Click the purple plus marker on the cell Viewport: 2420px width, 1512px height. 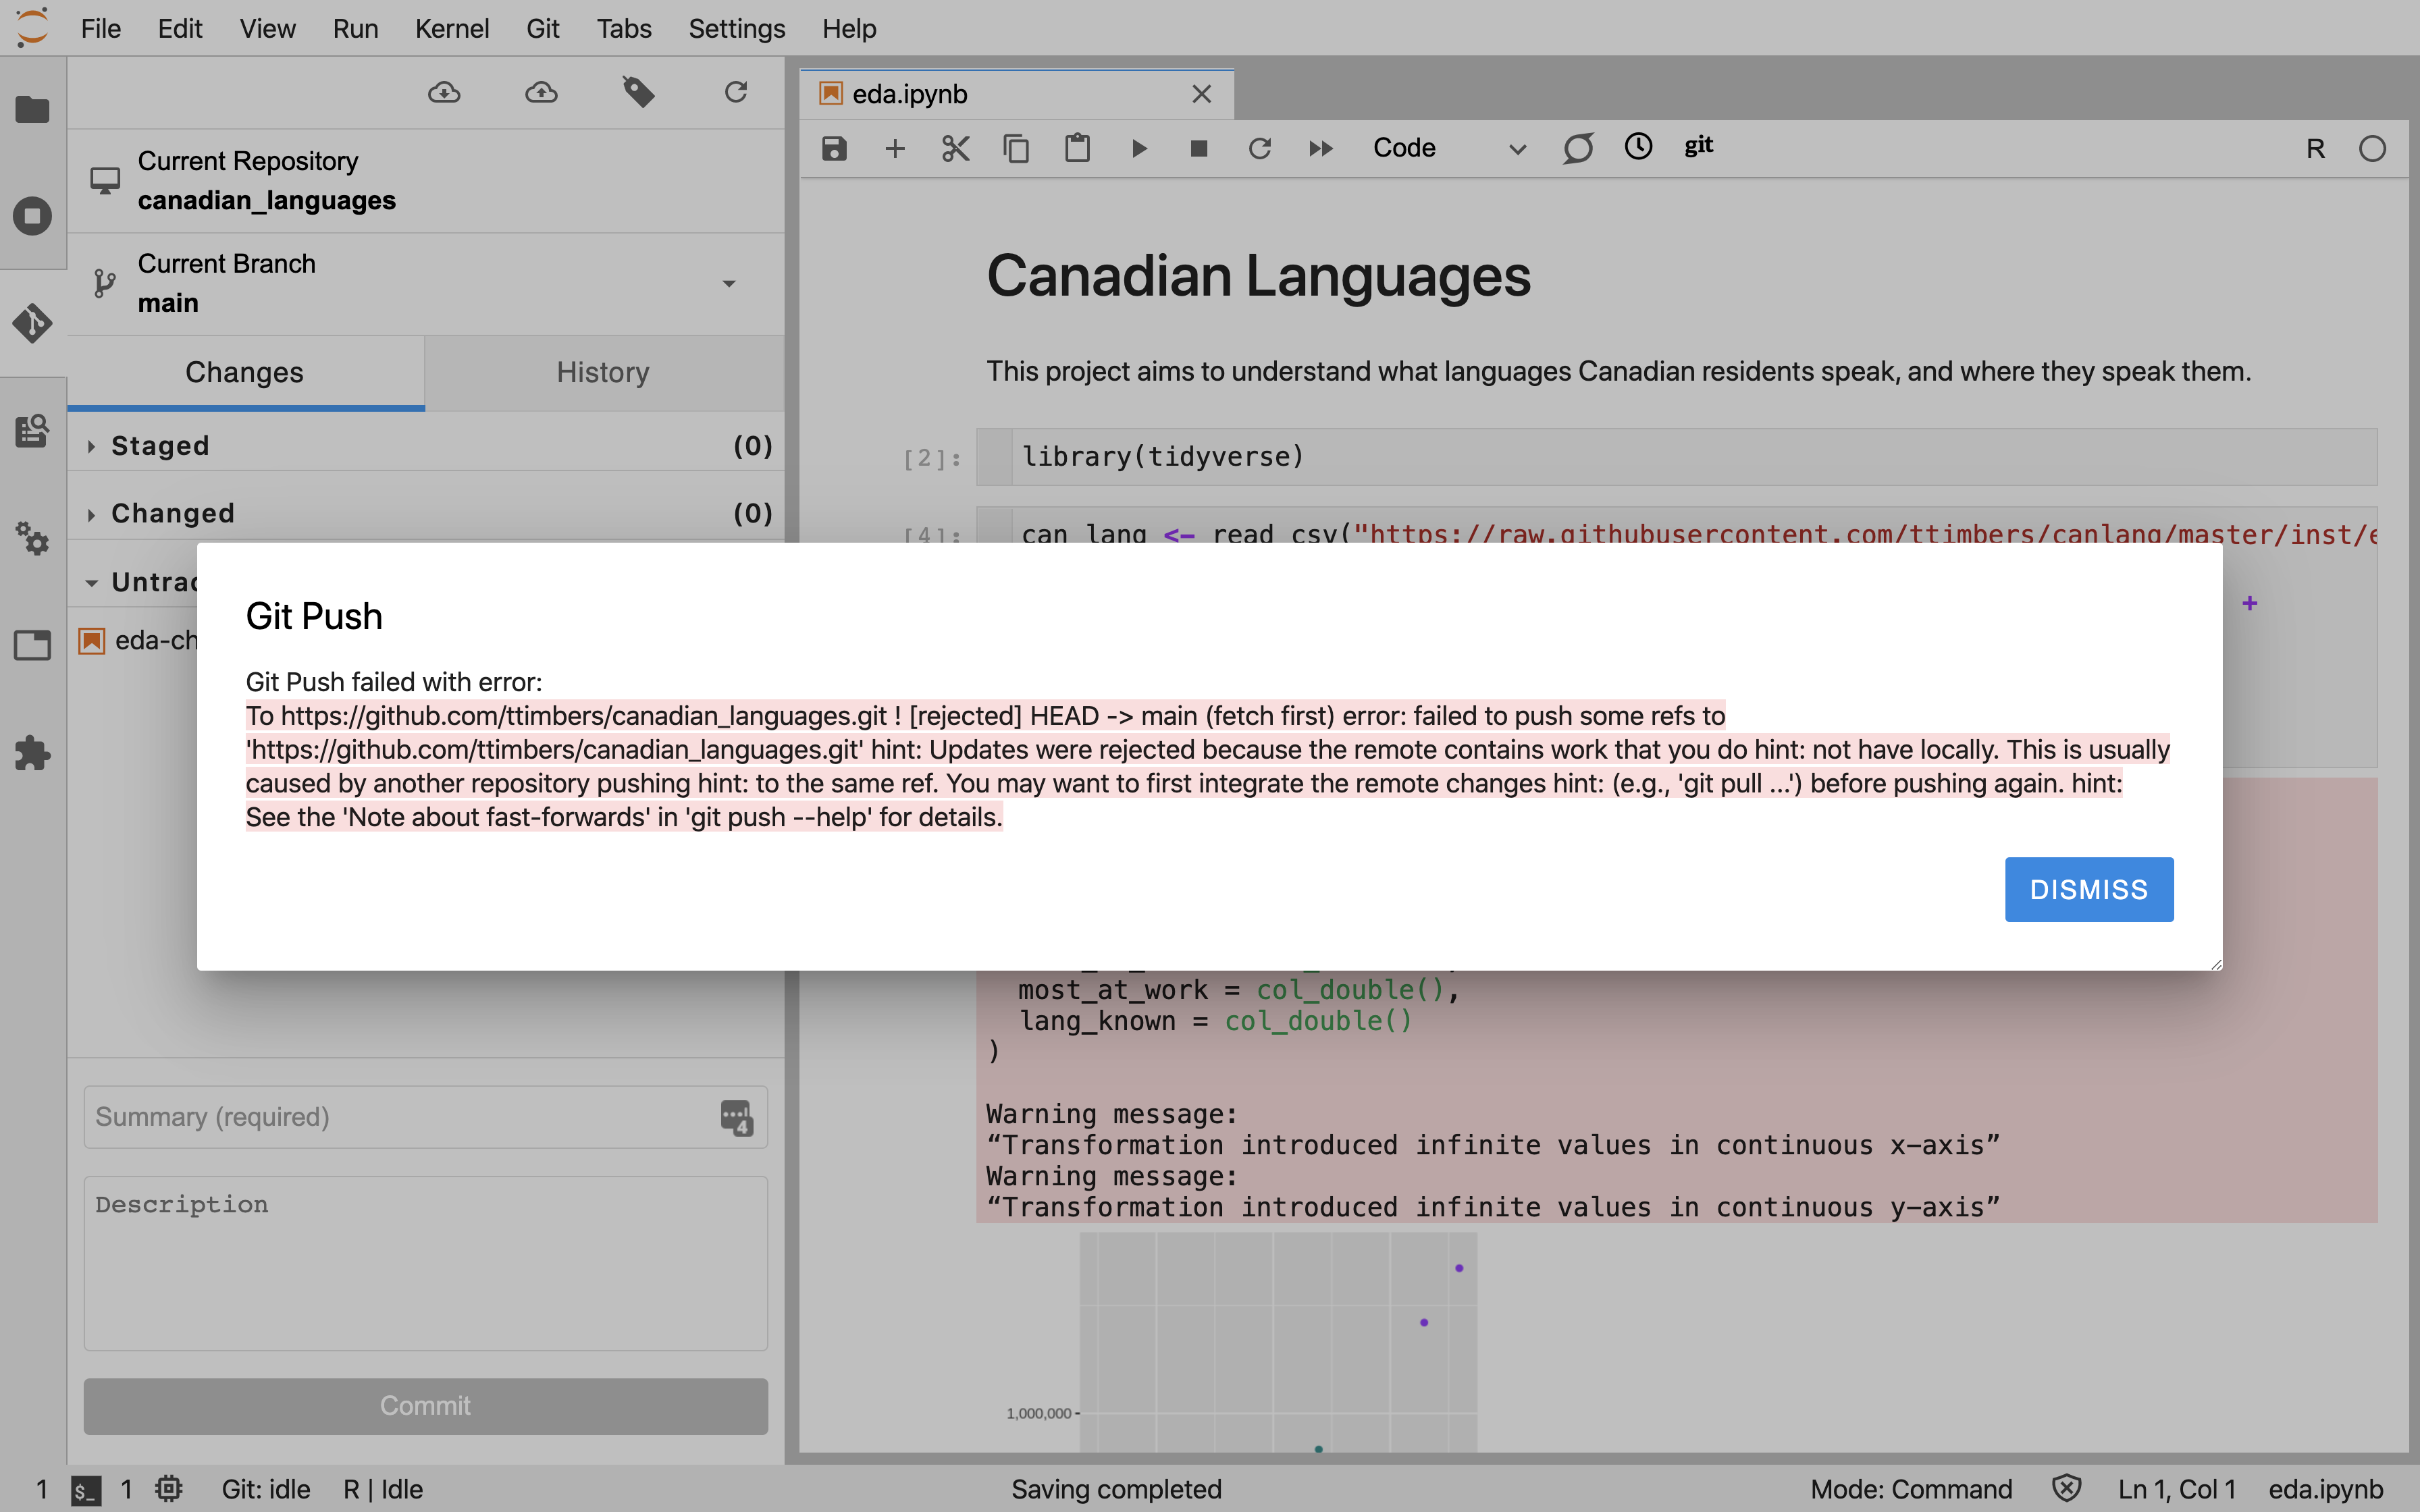click(2250, 603)
